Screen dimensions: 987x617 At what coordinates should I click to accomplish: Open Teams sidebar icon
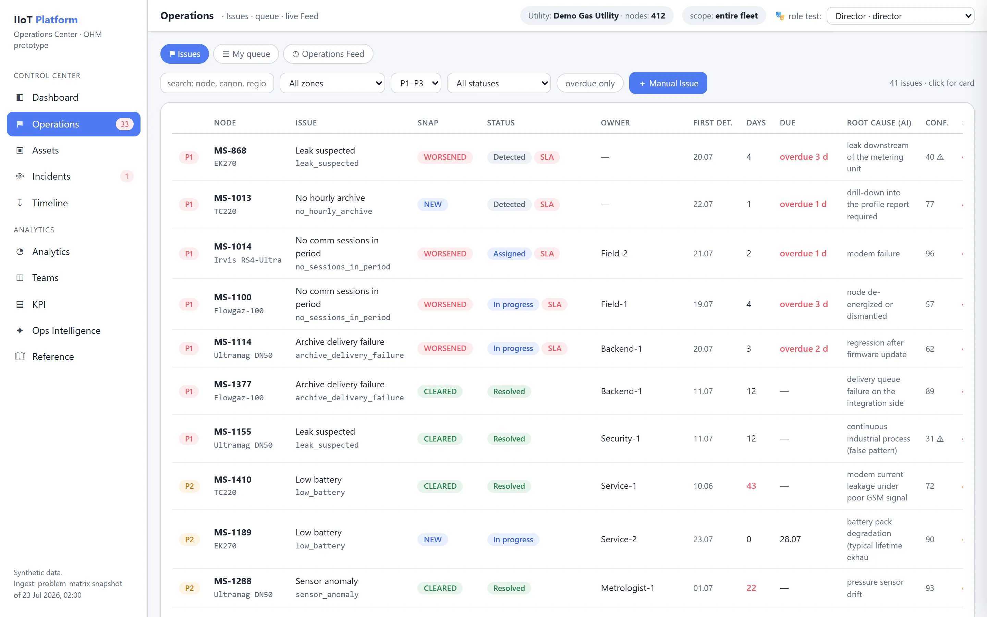pos(20,278)
